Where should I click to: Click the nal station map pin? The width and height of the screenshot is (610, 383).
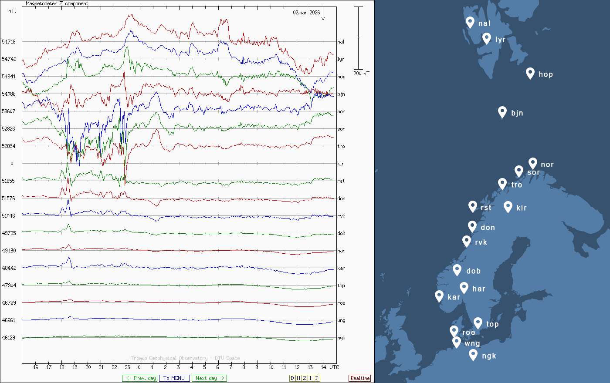pyautogui.click(x=470, y=22)
